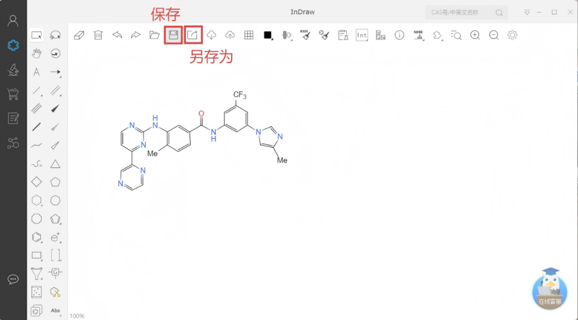The width and height of the screenshot is (578, 320).
Task: Click the Int charge toolbar icon
Action: [362, 35]
